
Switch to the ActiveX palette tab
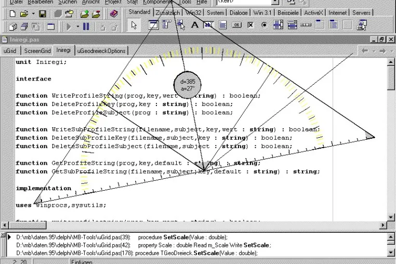pyautogui.click(x=313, y=12)
